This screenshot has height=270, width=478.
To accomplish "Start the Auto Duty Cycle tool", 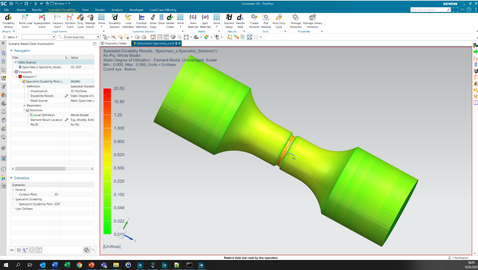I will (279, 21).
